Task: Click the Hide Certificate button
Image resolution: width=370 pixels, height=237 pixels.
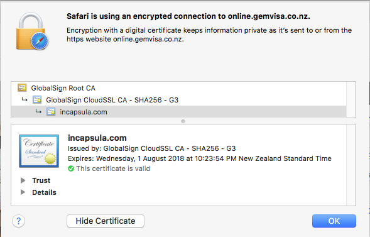Action: click(x=106, y=221)
